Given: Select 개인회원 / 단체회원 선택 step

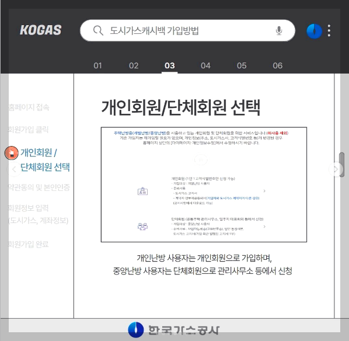Looking at the screenshot, I should pyautogui.click(x=45, y=159).
